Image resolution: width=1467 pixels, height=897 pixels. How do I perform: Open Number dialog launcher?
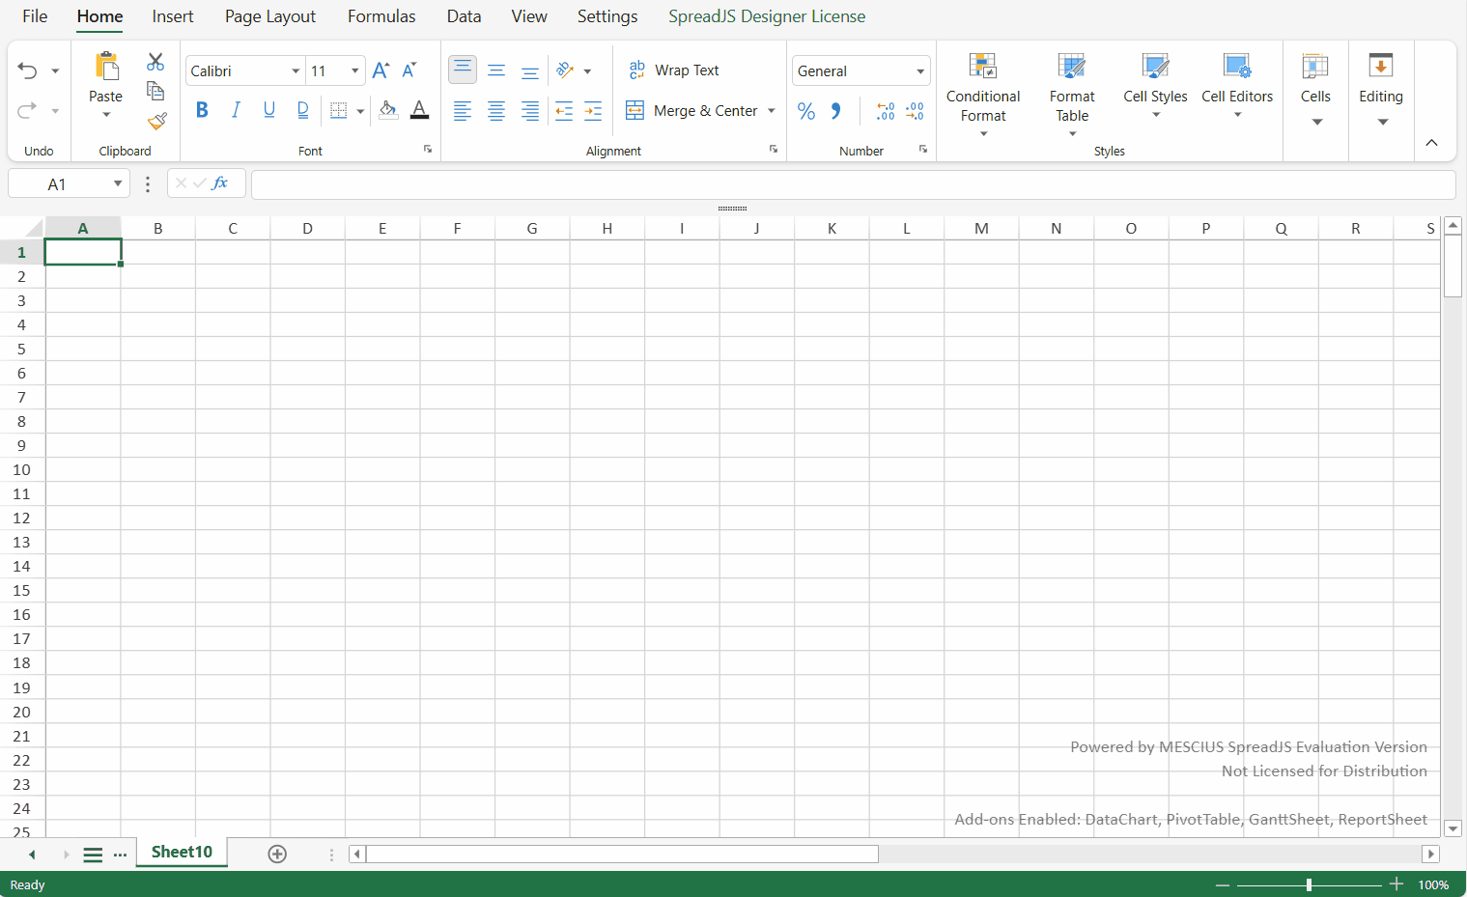(923, 150)
